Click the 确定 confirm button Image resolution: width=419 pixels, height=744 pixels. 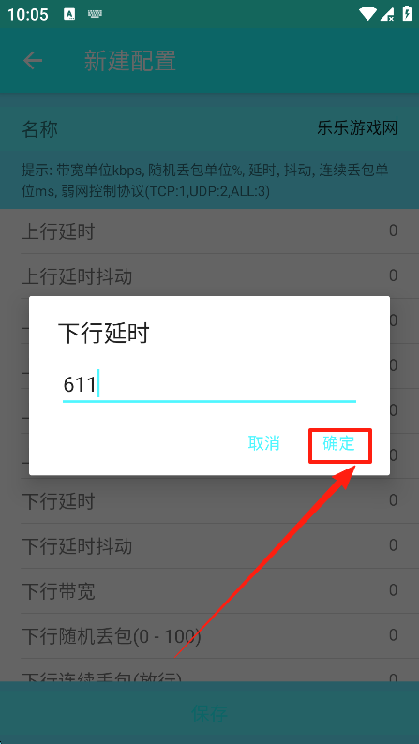338,443
